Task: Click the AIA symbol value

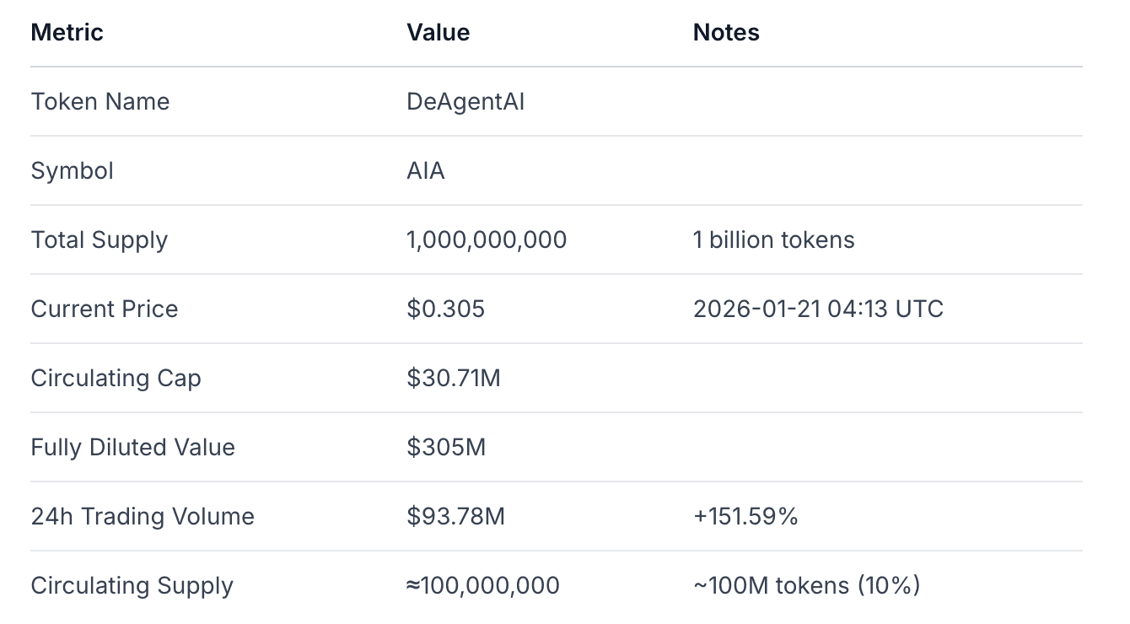Action: 425,171
